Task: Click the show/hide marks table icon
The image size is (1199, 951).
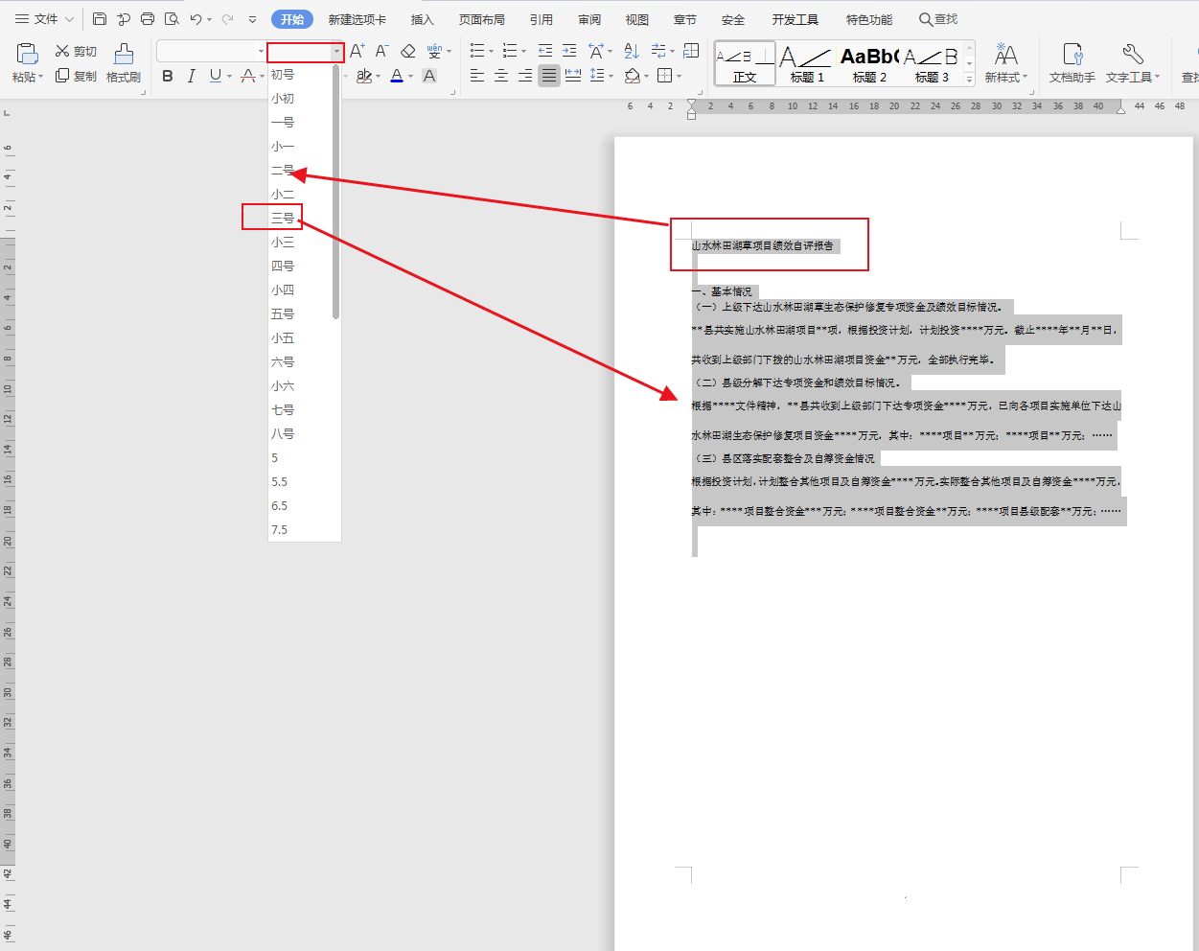Action: (x=692, y=52)
